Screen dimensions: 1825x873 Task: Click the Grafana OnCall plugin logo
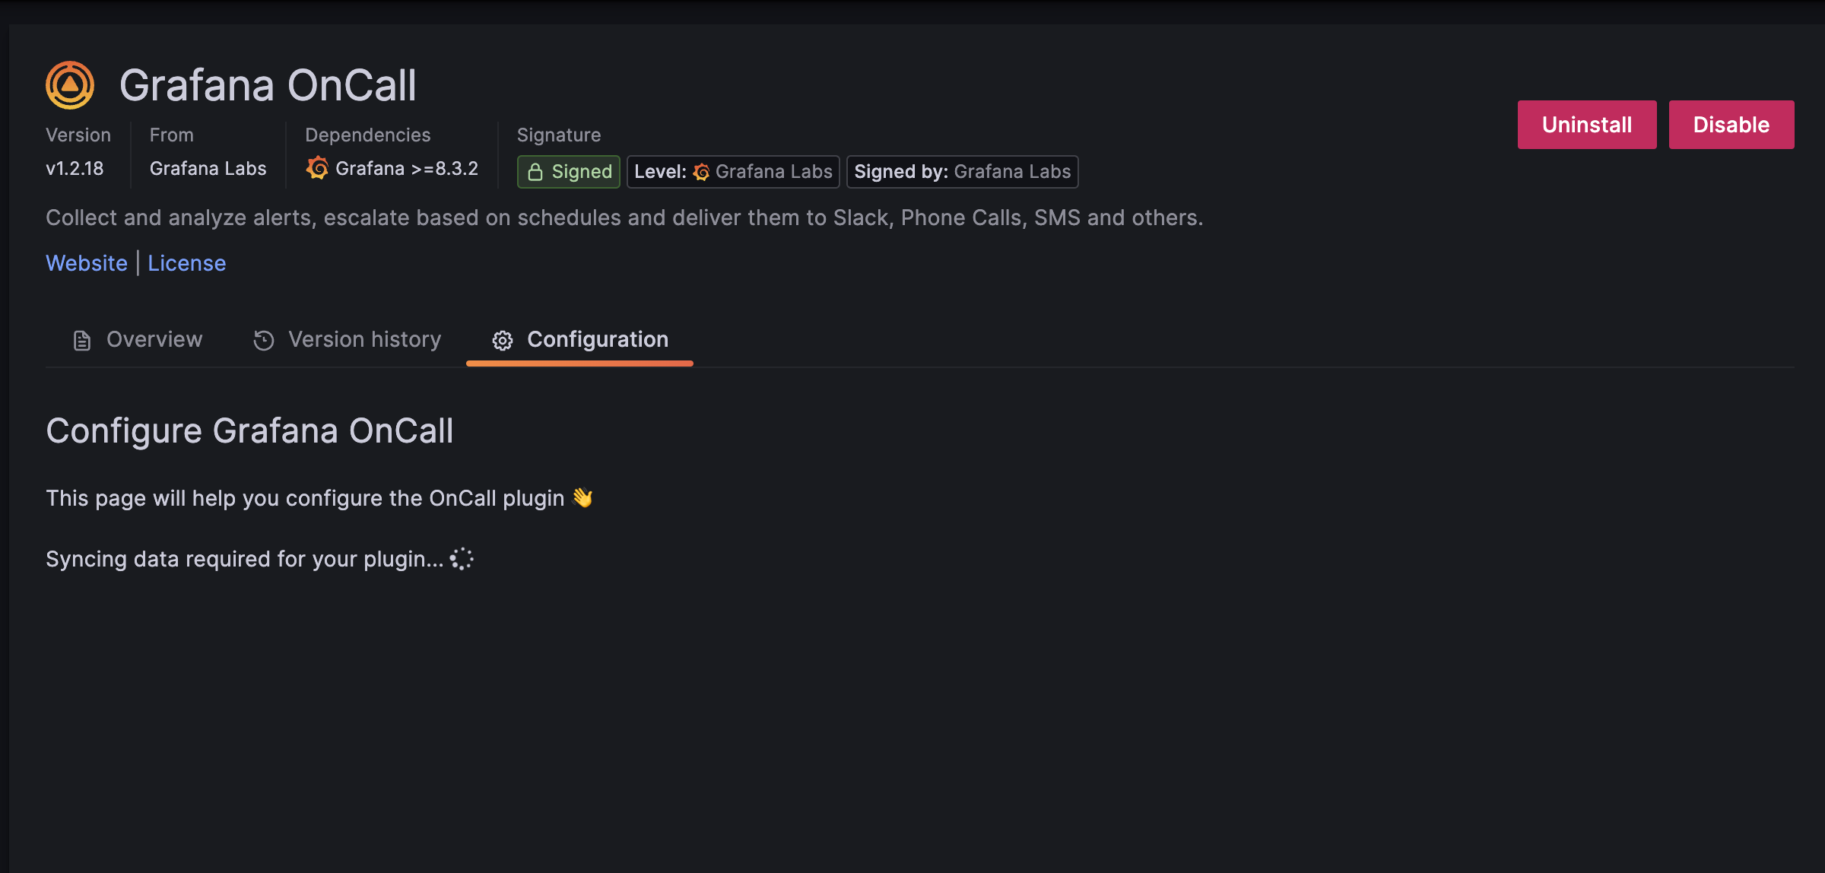70,84
